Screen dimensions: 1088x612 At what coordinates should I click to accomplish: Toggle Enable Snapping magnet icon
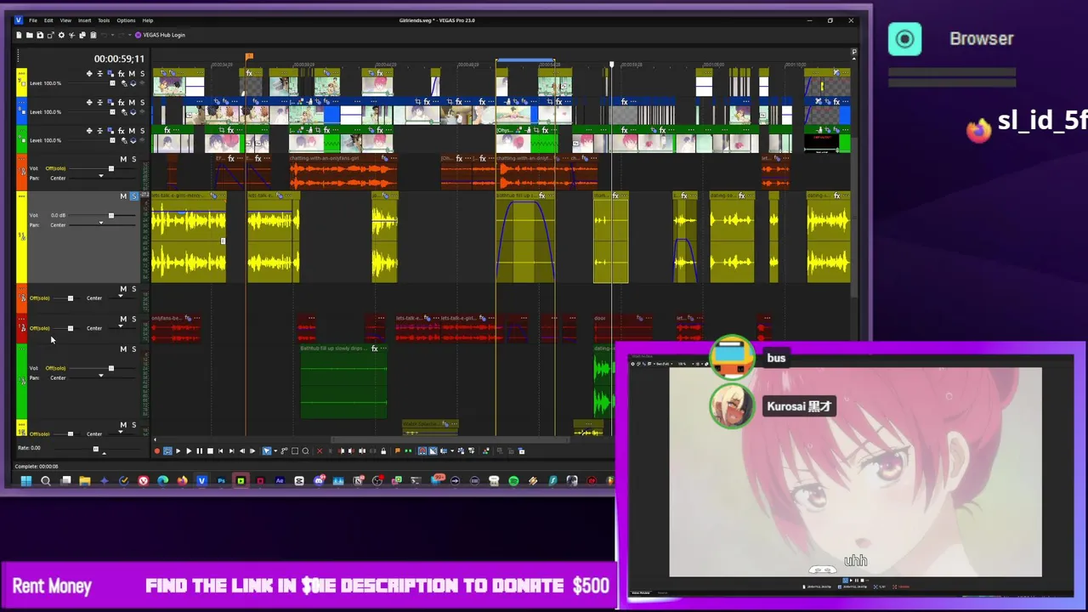pyautogui.click(x=422, y=451)
